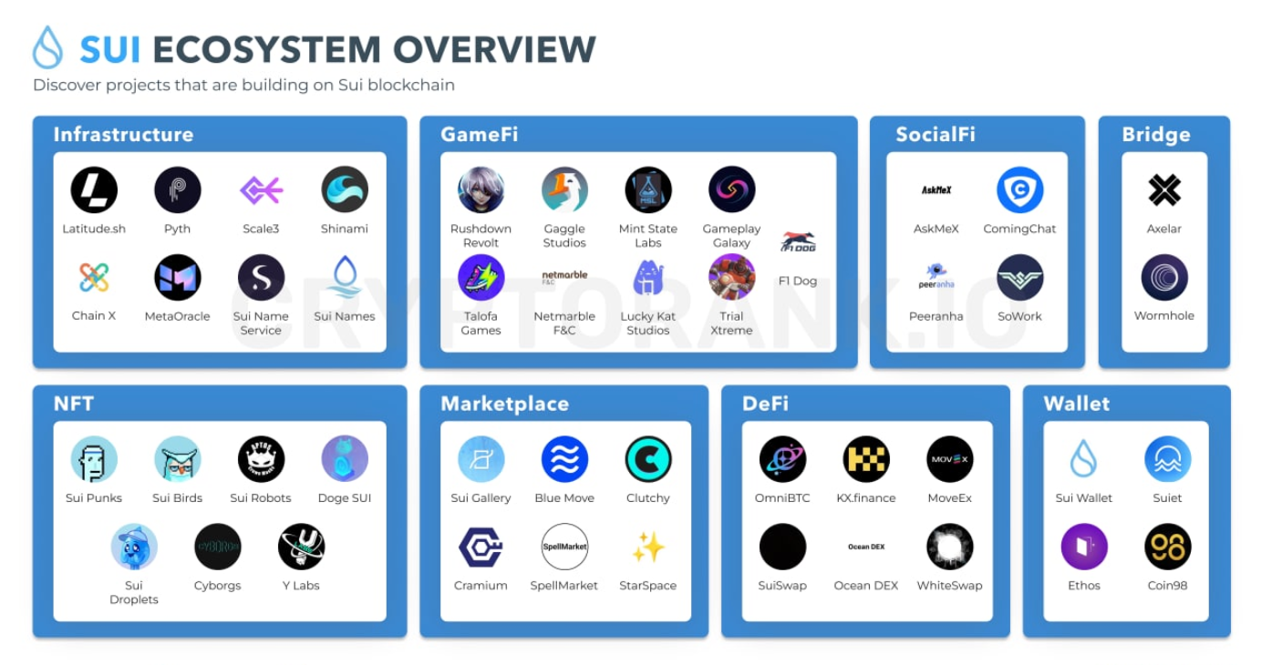Open the SoWork icon
Viewport: 1261px width, 665px height.
[1019, 277]
